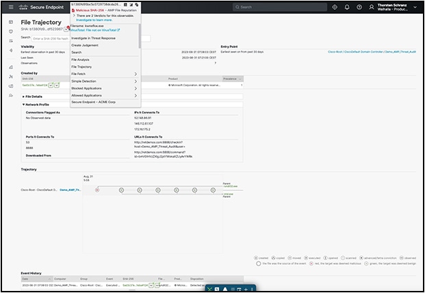This screenshot has width=425, height=293.
Task: Select Create Judgement in popup menu
Action: [85, 45]
